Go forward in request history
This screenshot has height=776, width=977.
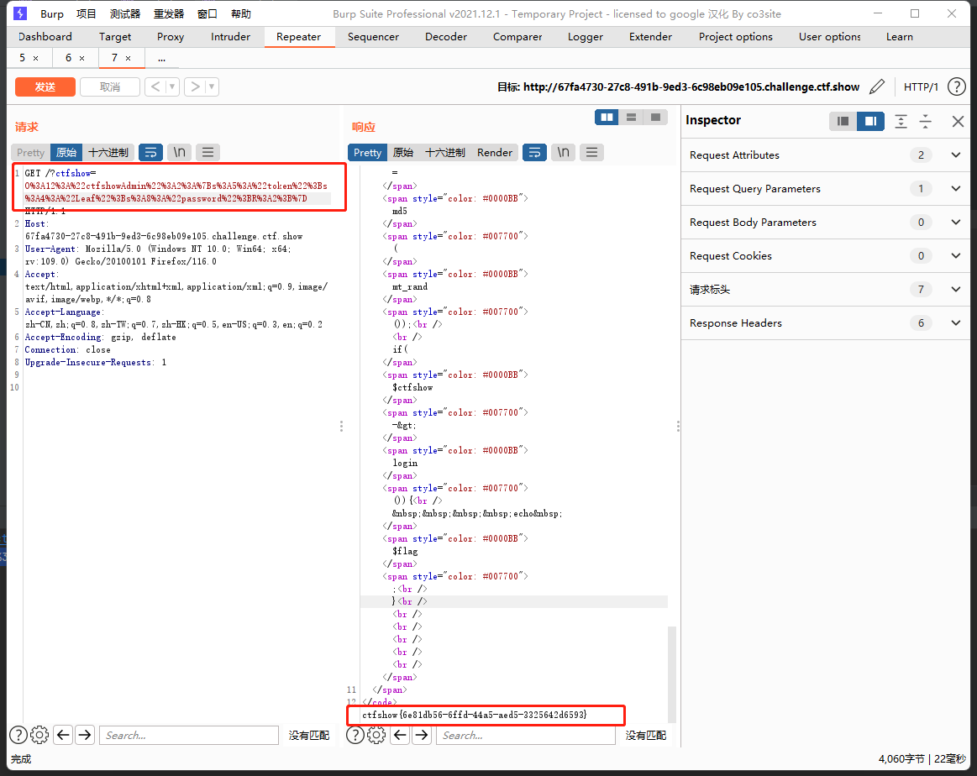point(195,87)
